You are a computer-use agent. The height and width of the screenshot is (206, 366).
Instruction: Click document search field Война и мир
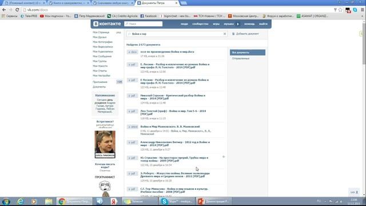pyautogui.click(x=177, y=34)
